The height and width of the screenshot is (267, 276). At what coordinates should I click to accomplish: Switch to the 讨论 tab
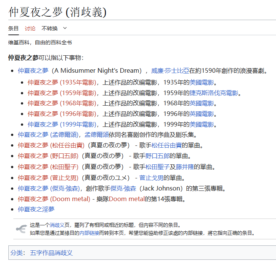30,28
